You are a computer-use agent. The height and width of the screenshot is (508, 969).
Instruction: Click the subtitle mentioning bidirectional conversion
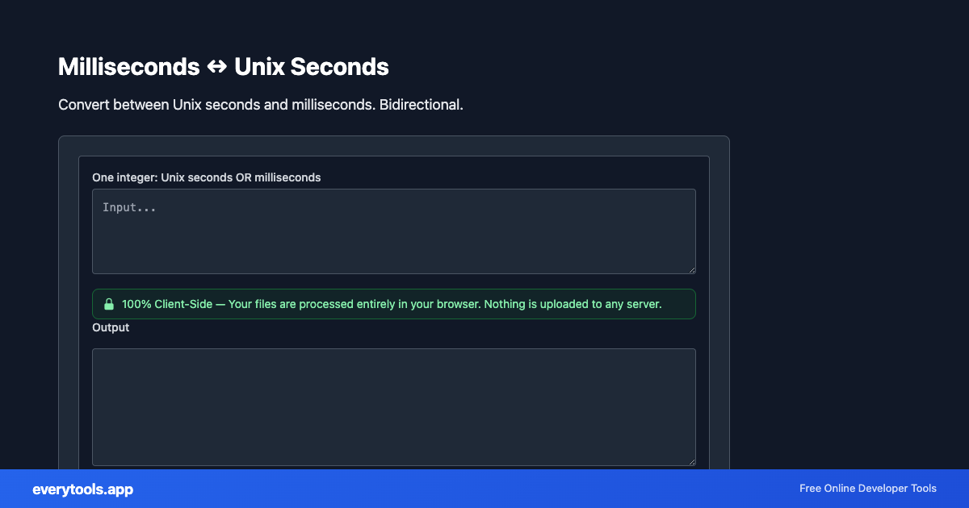pyautogui.click(x=260, y=104)
